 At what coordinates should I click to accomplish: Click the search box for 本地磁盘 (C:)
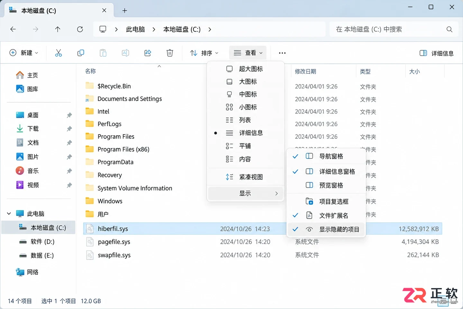(394, 29)
